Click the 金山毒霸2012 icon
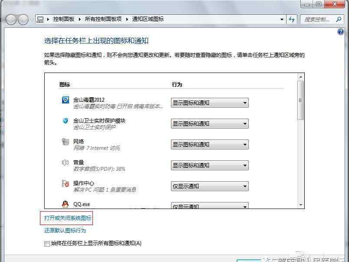Screen dimensions: 349x262 (x=66, y=100)
